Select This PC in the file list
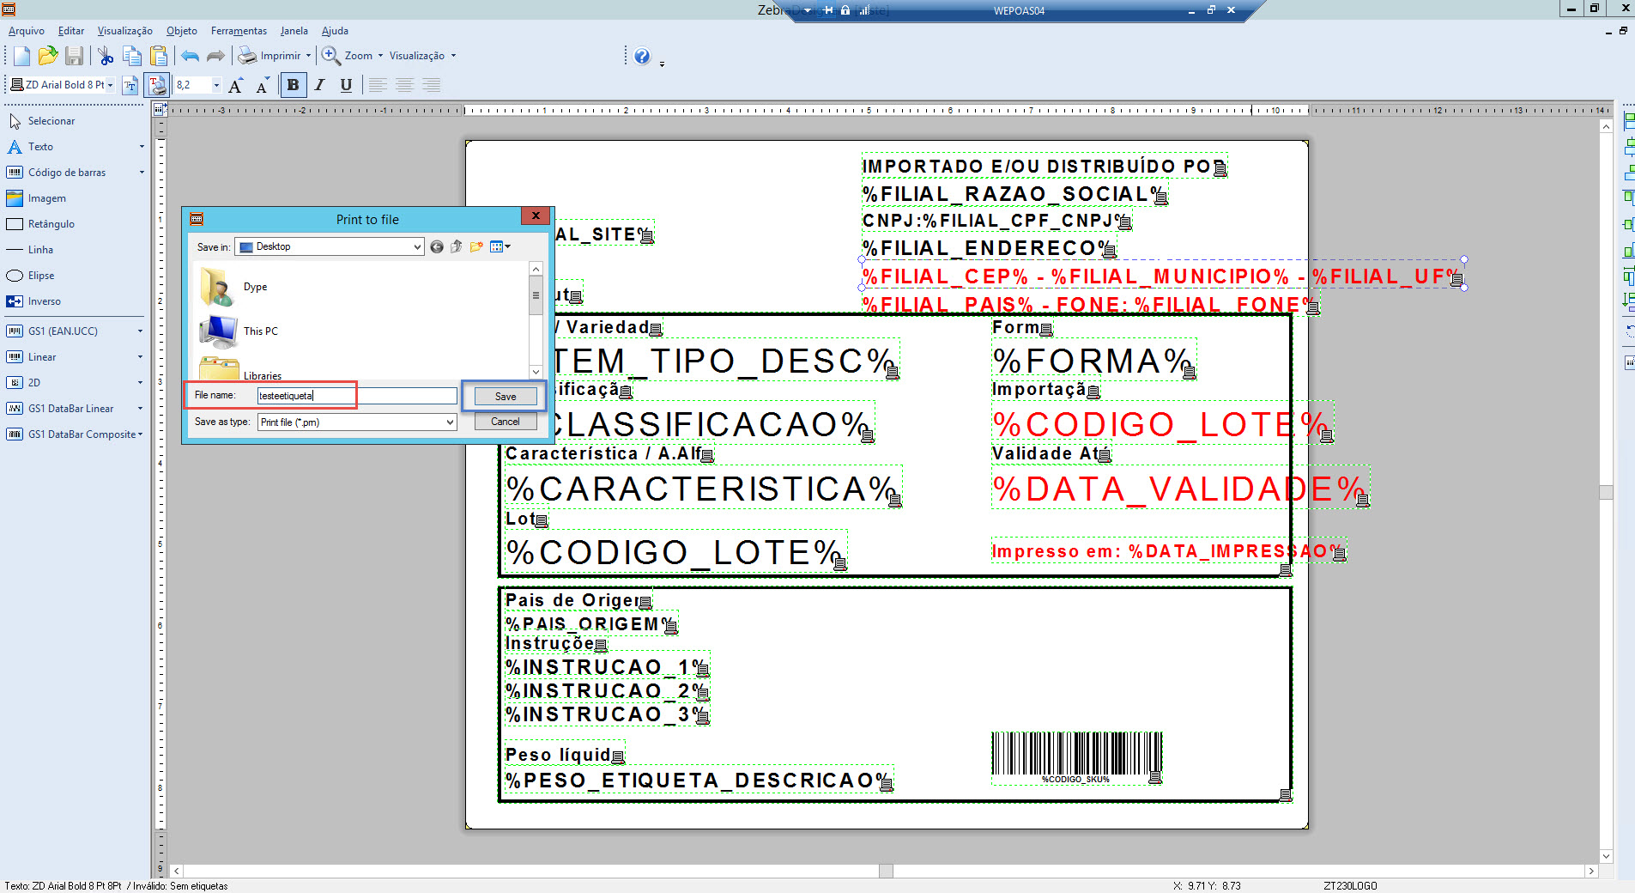Image resolution: width=1635 pixels, height=893 pixels. 239,331
